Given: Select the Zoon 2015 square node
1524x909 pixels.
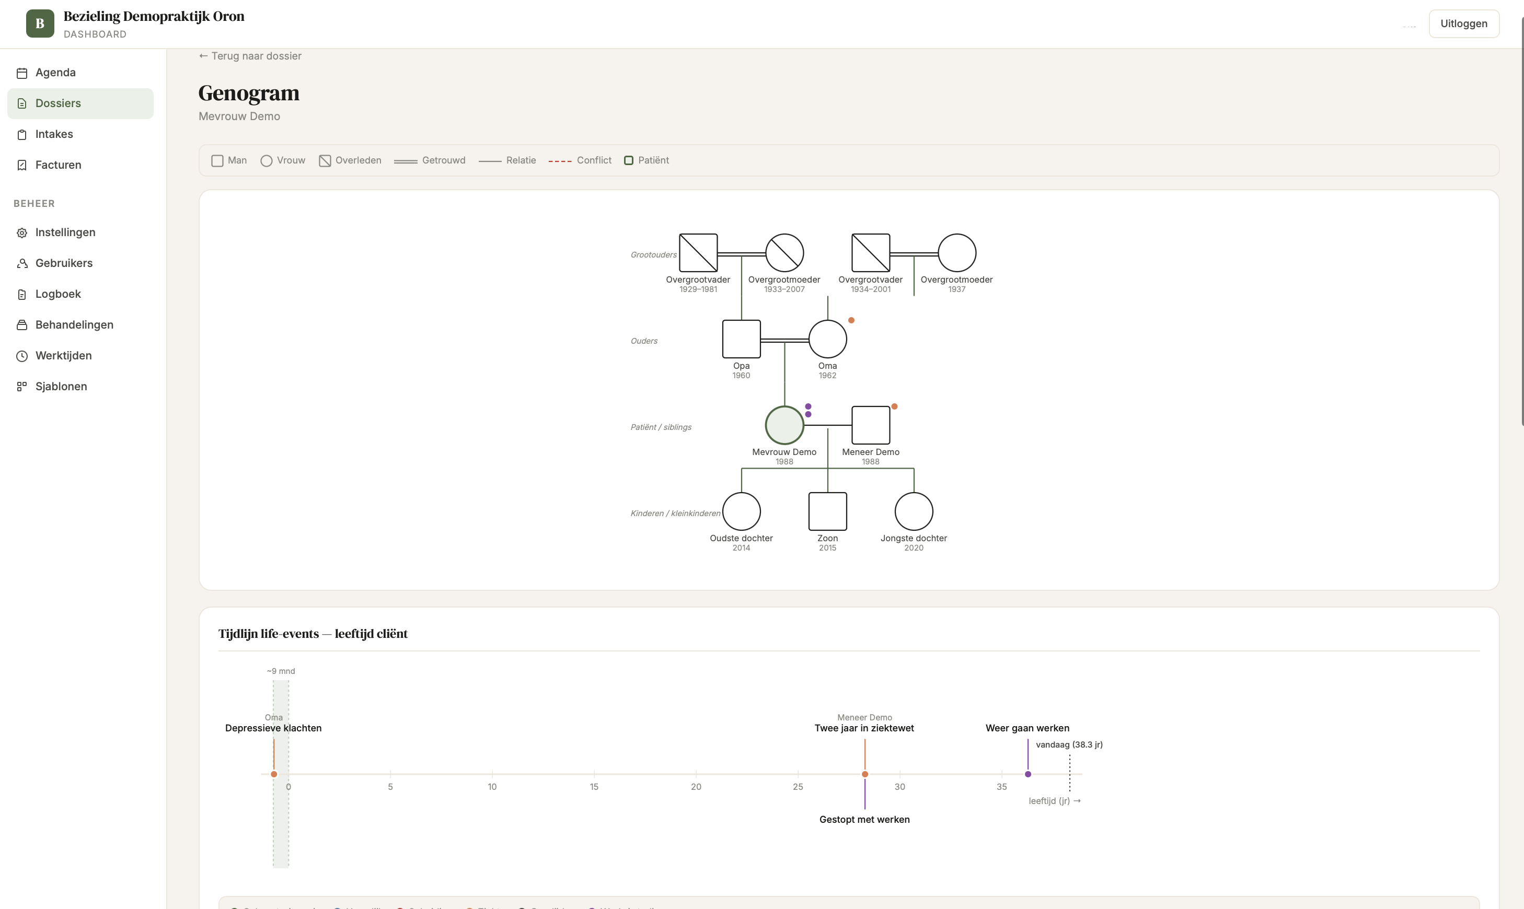Looking at the screenshot, I should pos(828,511).
